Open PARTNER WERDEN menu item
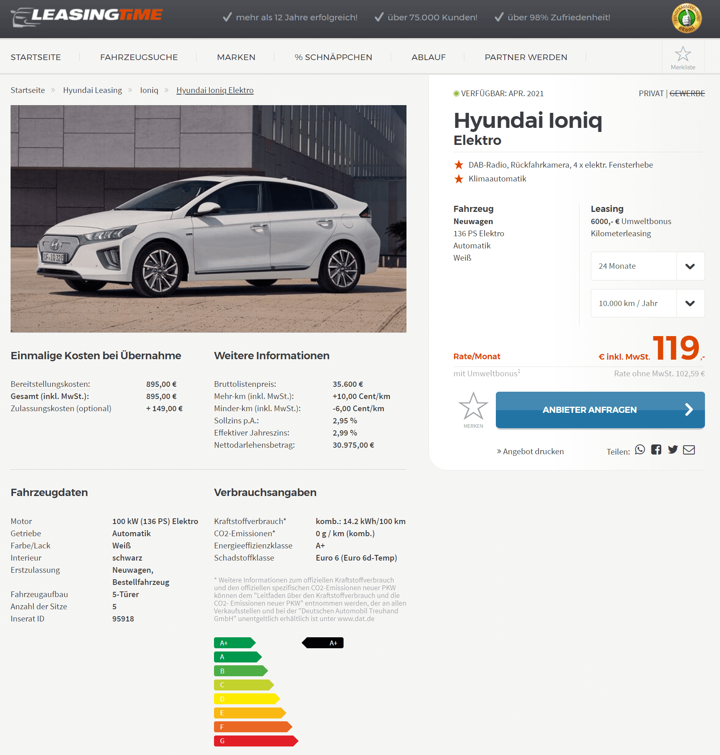 point(526,57)
